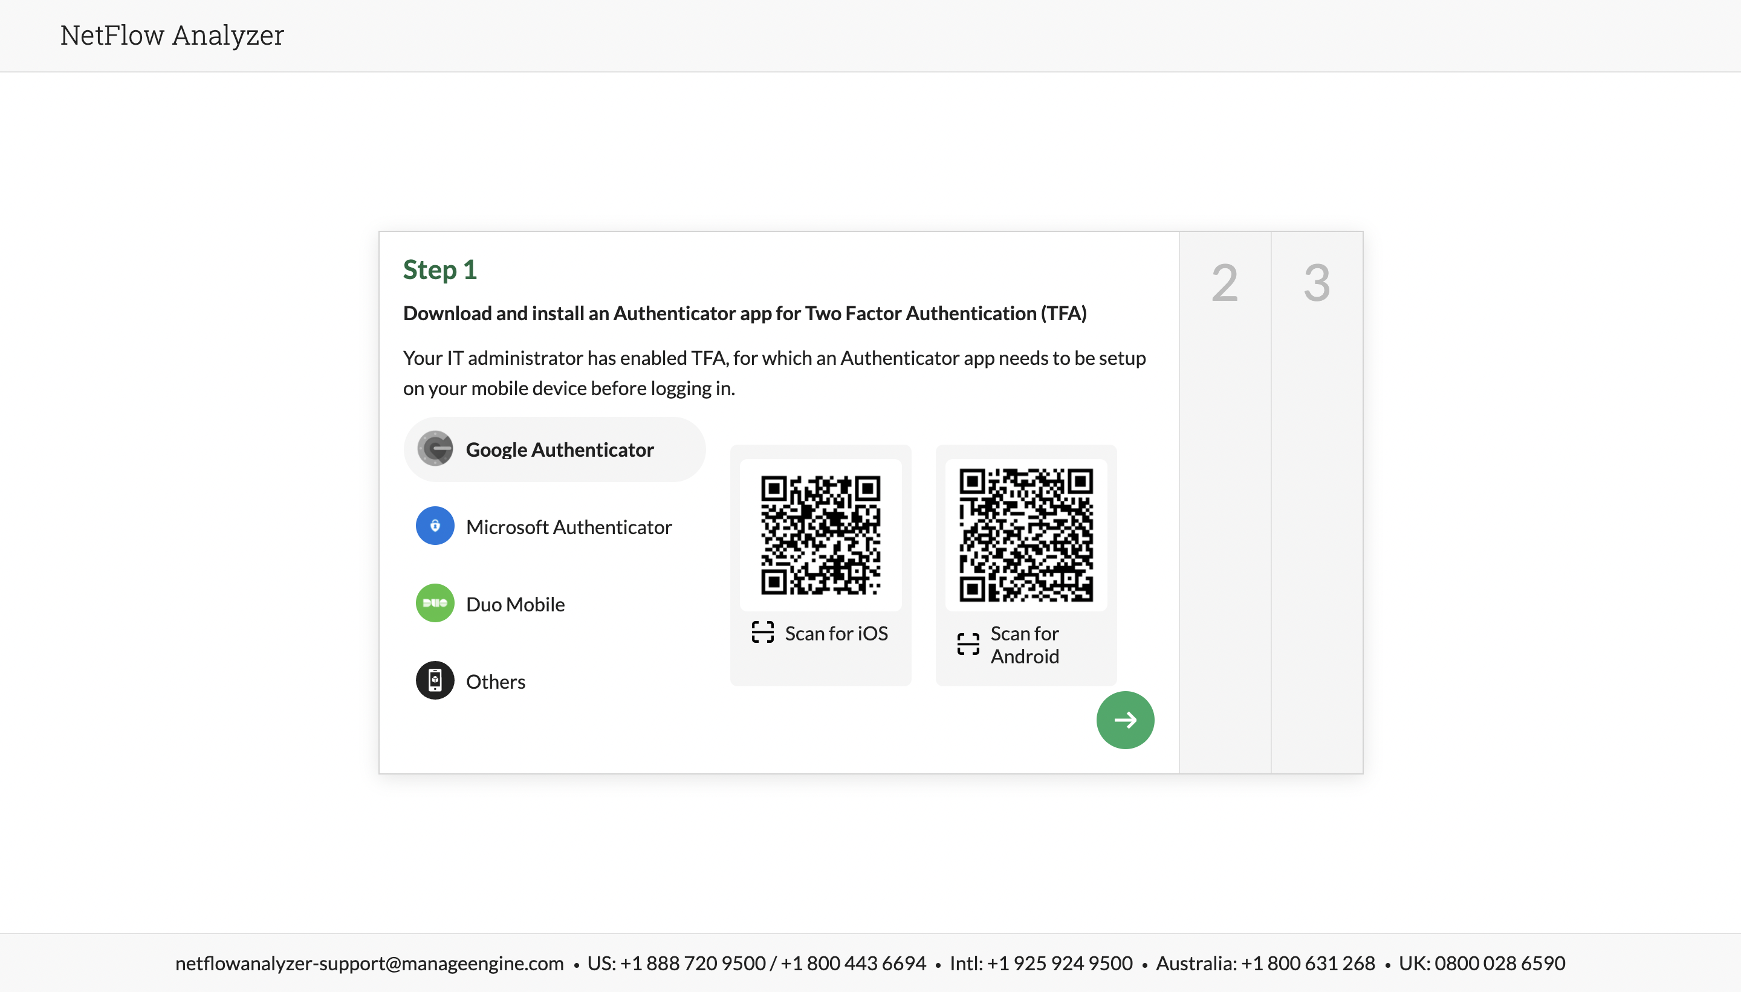Open step 2 panel
The image size is (1741, 992).
[1224, 283]
